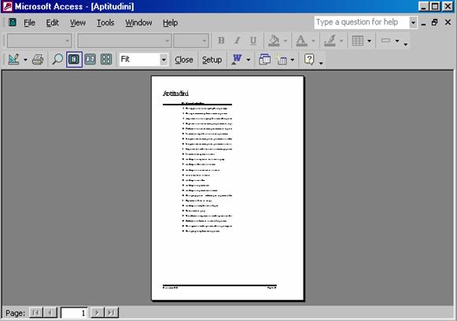Expand the Fit zoom dropdown
Screen dimensions: 457x321
click(x=164, y=60)
